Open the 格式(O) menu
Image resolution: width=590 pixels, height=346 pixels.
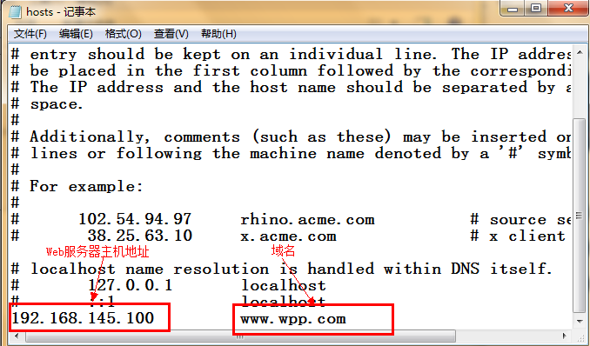123,34
